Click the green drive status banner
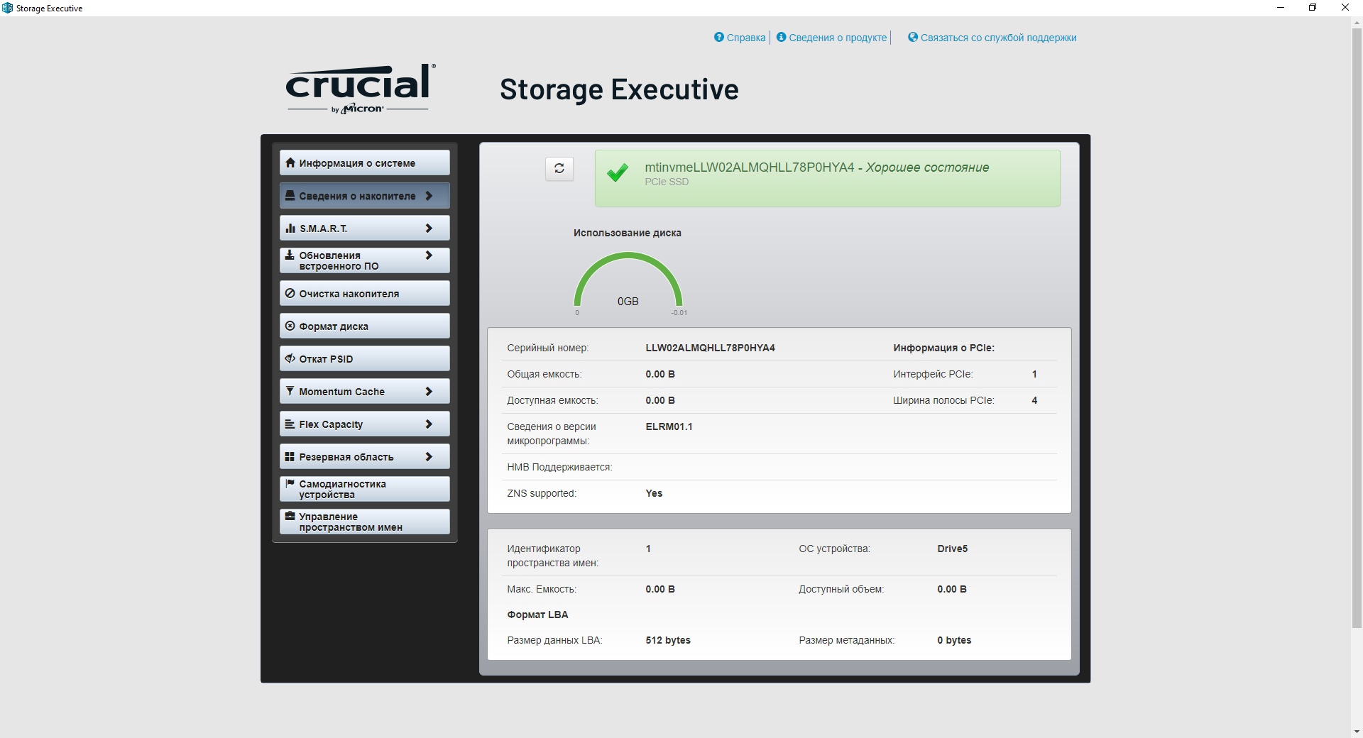 tap(827, 178)
